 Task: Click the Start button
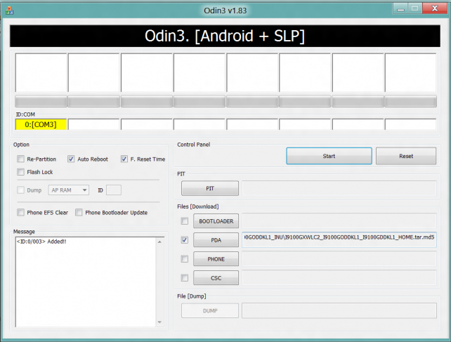(329, 156)
